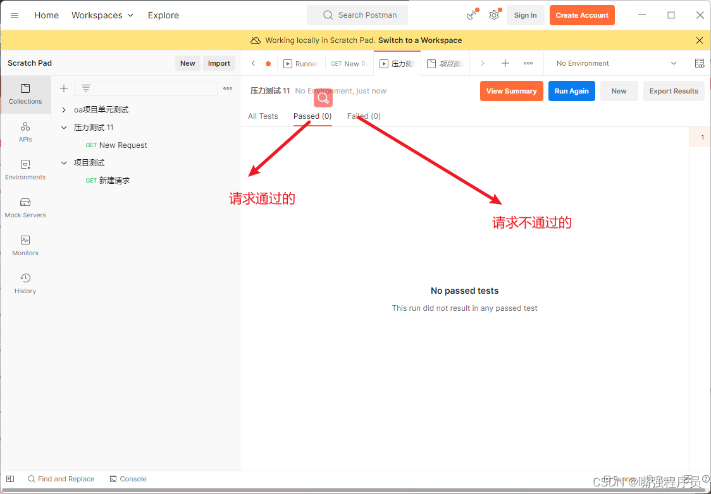Show the Failed (0) results tab
Image resolution: width=711 pixels, height=494 pixels.
click(x=364, y=116)
